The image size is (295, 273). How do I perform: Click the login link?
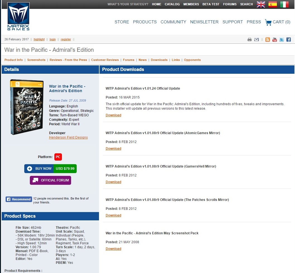pyautogui.click(x=52, y=40)
